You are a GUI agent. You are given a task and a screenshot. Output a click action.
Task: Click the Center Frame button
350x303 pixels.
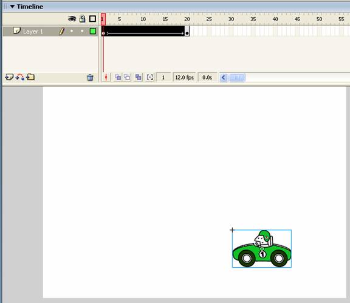coord(106,78)
